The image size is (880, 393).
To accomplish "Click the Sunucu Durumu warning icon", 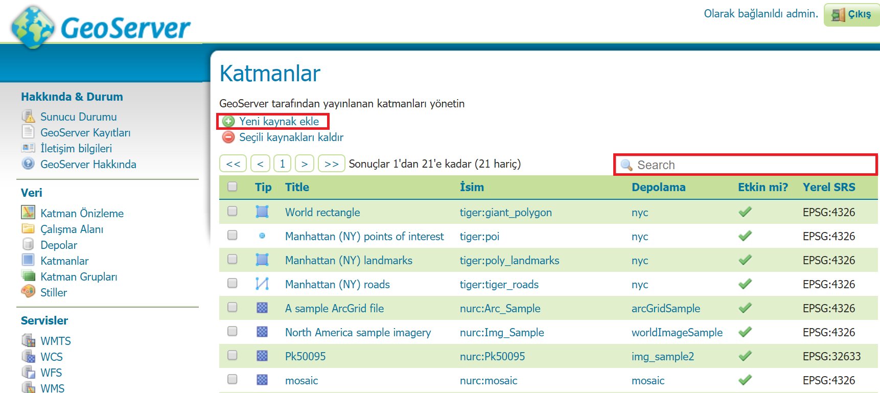I will click(x=28, y=116).
